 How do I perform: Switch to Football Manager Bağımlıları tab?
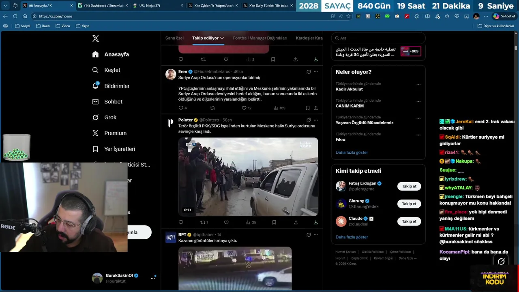pos(260,38)
